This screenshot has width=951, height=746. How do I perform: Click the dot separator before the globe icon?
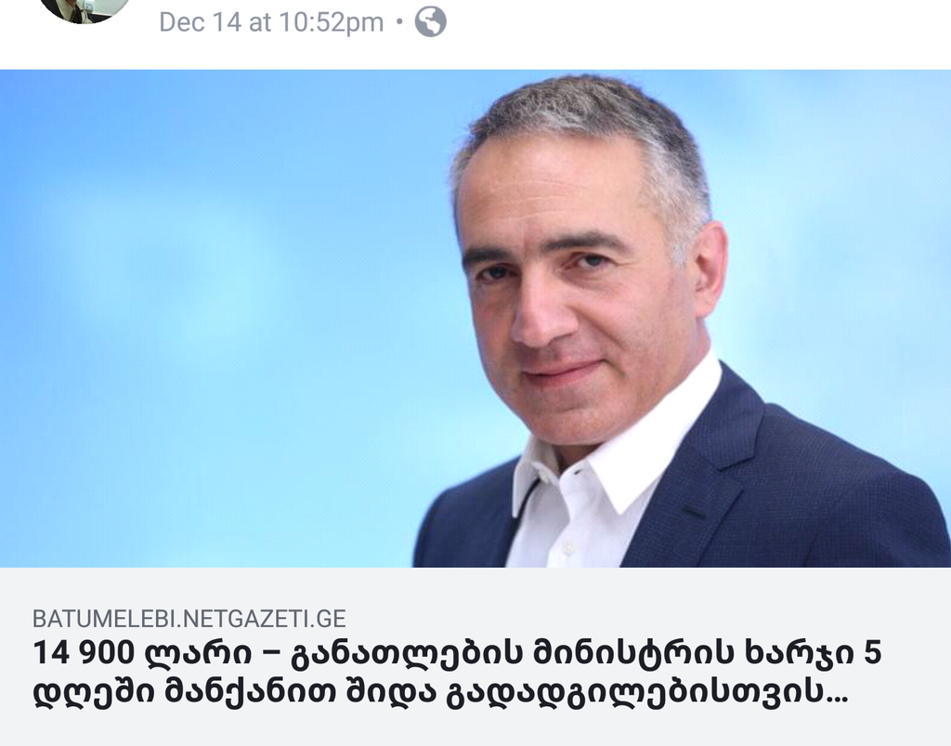pyautogui.click(x=399, y=22)
